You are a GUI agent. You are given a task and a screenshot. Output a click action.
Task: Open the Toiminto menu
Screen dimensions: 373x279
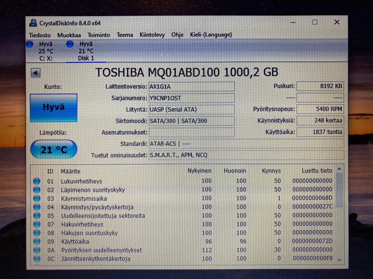(98, 35)
